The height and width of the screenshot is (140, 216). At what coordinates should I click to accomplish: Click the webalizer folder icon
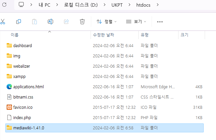(x=9, y=66)
